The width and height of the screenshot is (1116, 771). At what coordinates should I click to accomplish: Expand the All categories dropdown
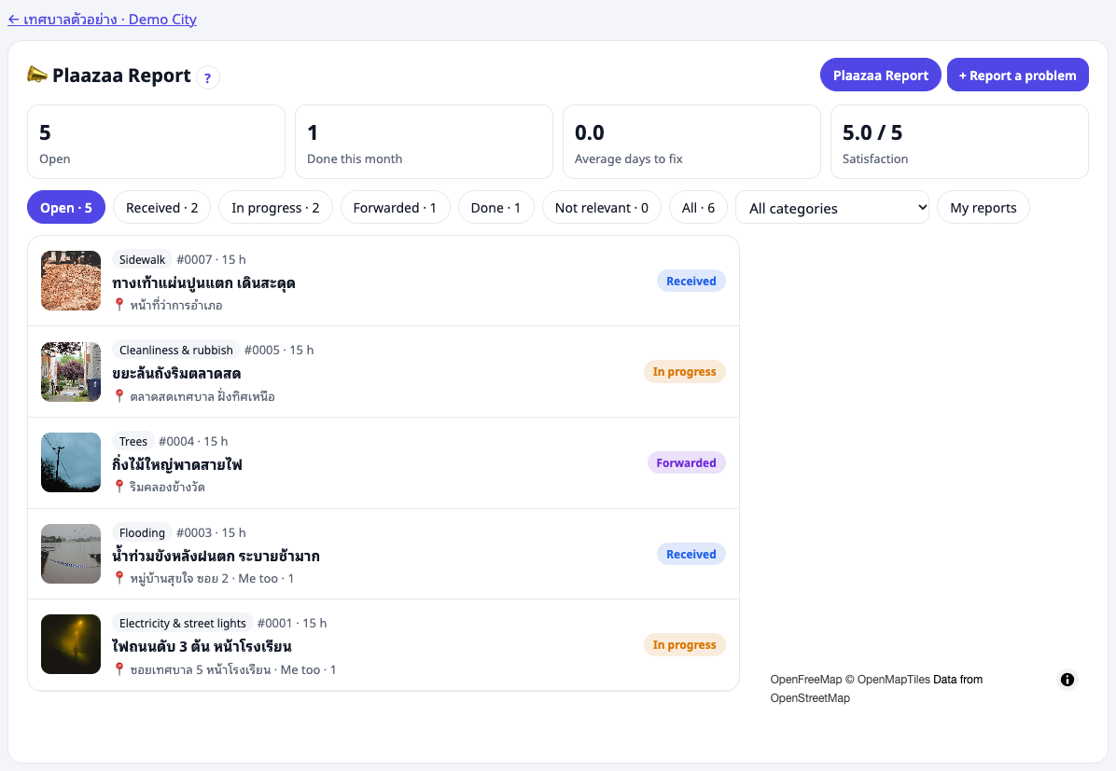(x=832, y=208)
